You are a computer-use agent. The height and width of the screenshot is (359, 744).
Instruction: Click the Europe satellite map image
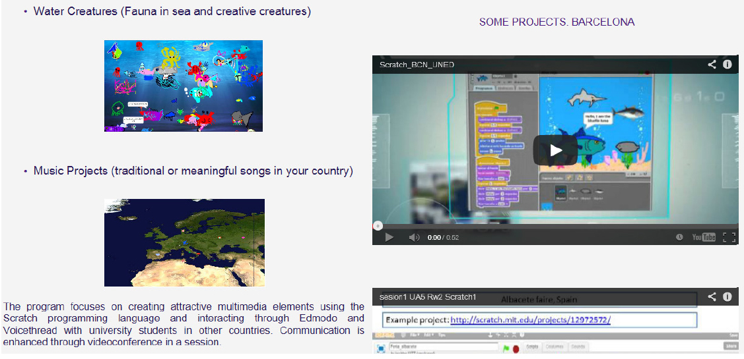(184, 242)
